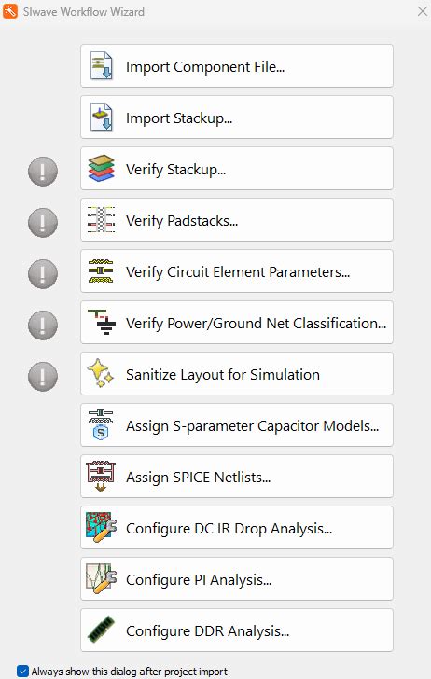
Task: Click the Import Stackup document icon
Action: (x=101, y=117)
